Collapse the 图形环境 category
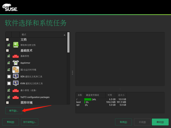Screen dimensions: 171x128 click(x=7, y=102)
